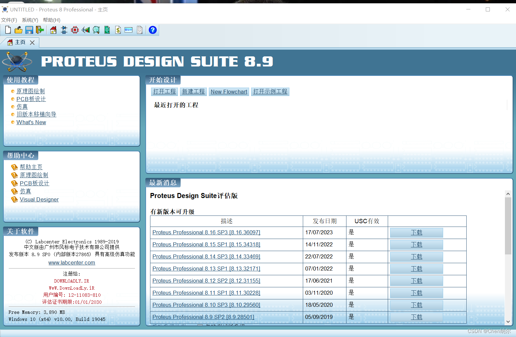Click news panel scrollbar up arrow
This screenshot has height=337, width=516.
[508, 194]
